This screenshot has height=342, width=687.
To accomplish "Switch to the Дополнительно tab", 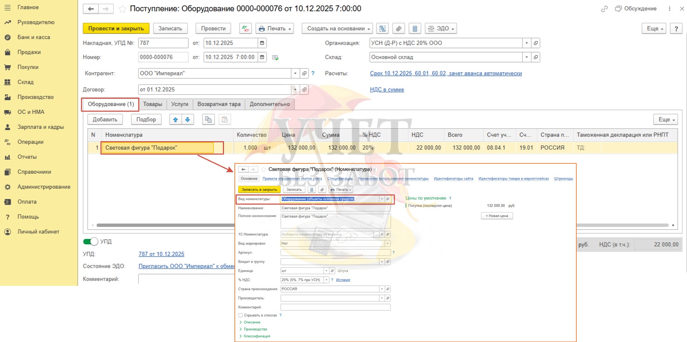I will pyautogui.click(x=269, y=104).
